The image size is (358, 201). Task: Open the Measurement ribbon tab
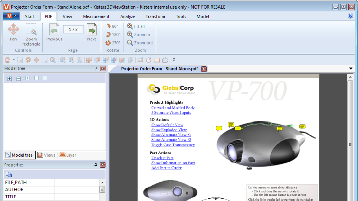pyautogui.click(x=96, y=16)
